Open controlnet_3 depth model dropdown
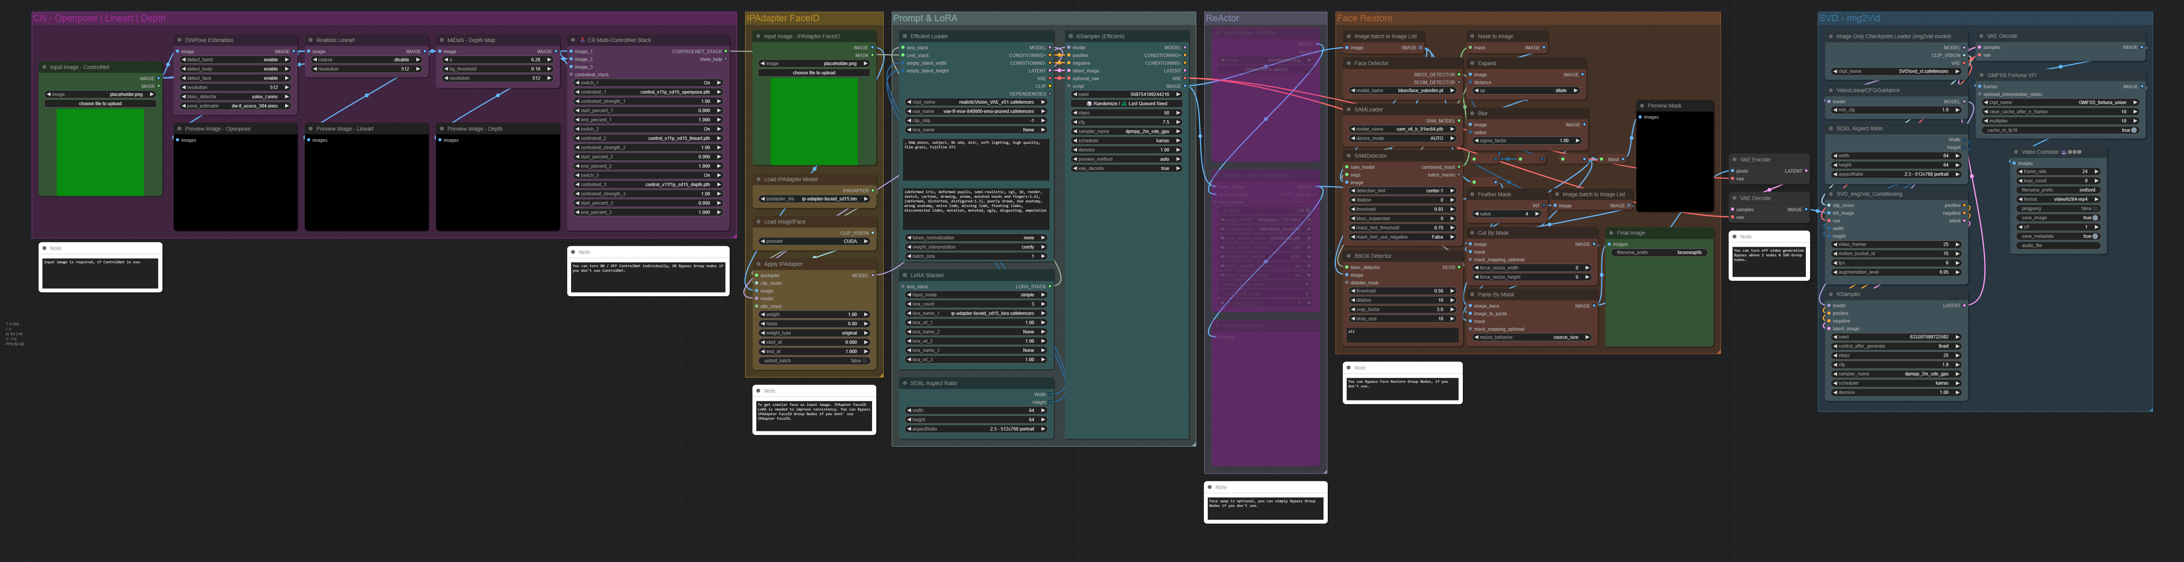 pos(649,185)
